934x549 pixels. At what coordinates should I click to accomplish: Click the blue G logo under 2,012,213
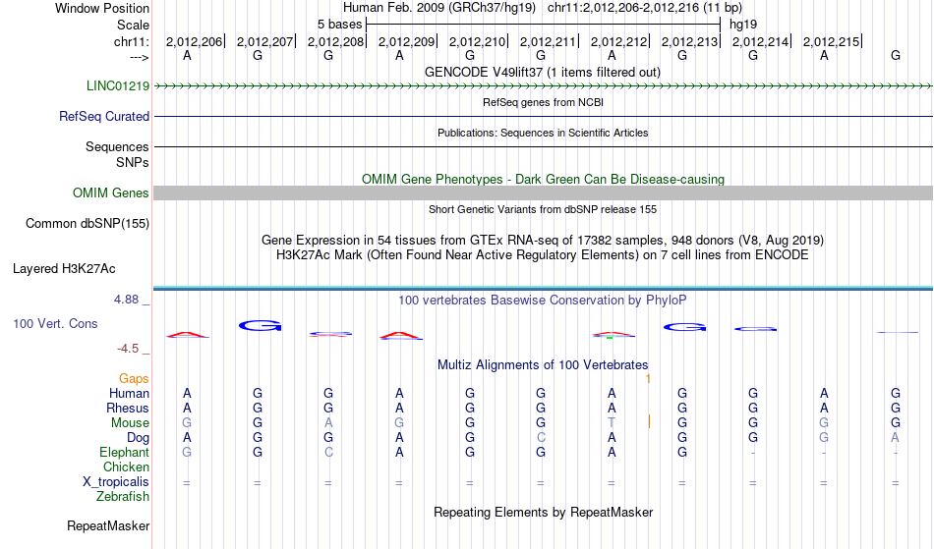tap(685, 327)
